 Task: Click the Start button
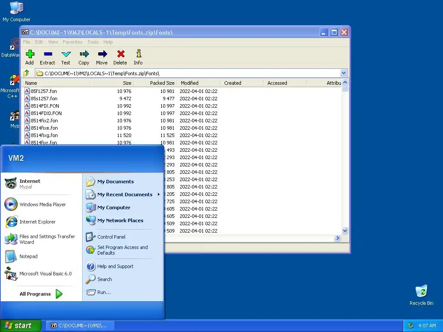coord(20,326)
